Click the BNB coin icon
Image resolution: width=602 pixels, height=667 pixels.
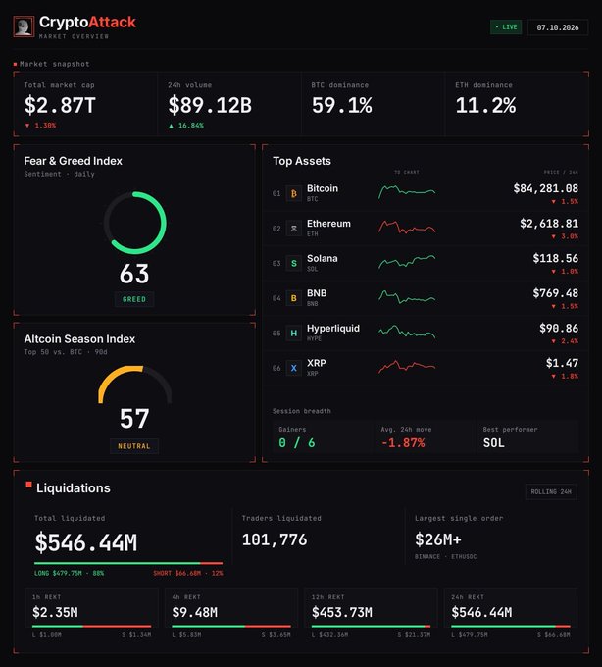pyautogui.click(x=294, y=298)
